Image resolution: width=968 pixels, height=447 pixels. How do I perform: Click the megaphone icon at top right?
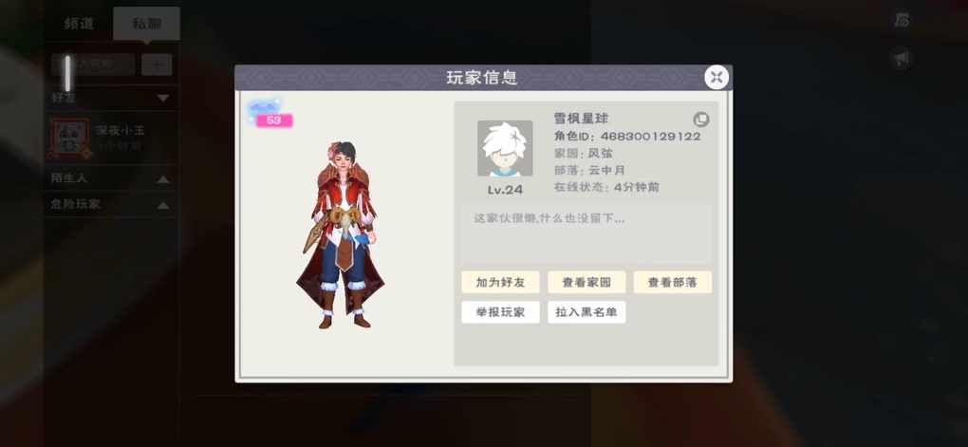(902, 59)
